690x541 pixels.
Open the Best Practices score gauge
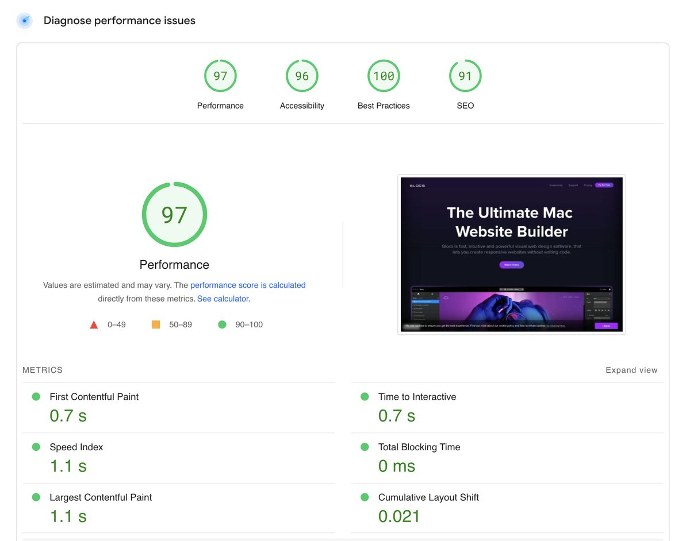[384, 75]
